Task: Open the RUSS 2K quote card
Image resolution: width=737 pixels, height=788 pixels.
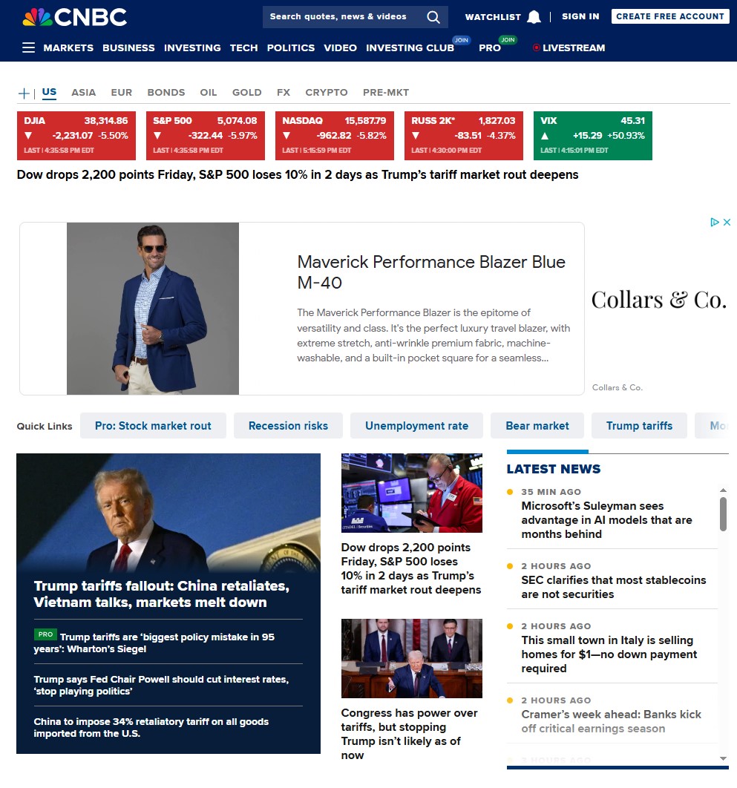Action: [464, 136]
